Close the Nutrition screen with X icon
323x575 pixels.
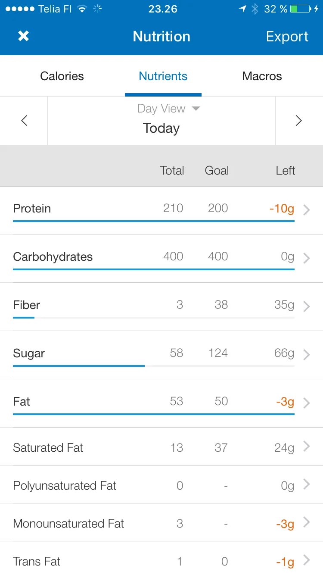23,36
